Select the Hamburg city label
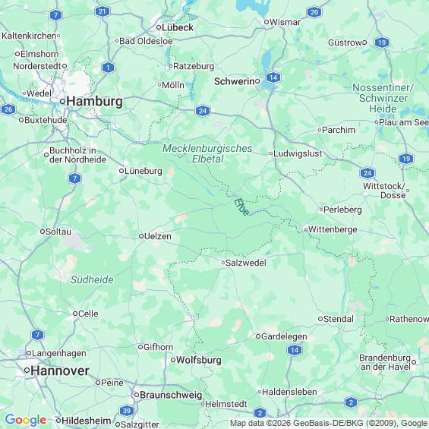 [94, 102]
